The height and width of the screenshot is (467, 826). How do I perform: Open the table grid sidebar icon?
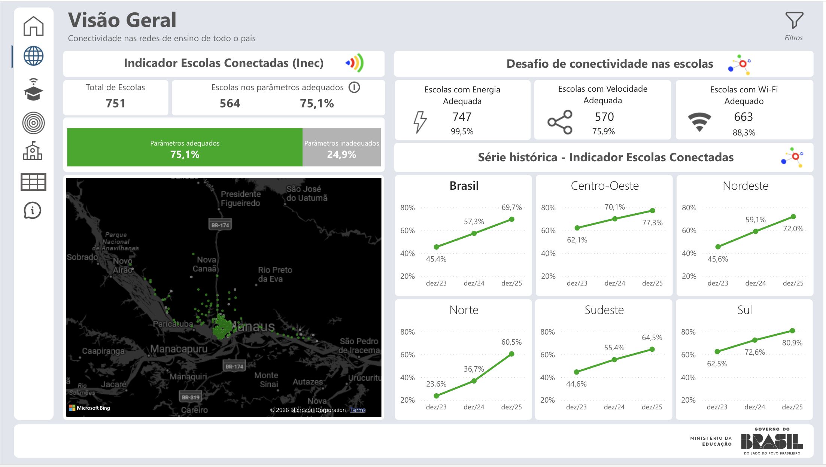tap(33, 182)
